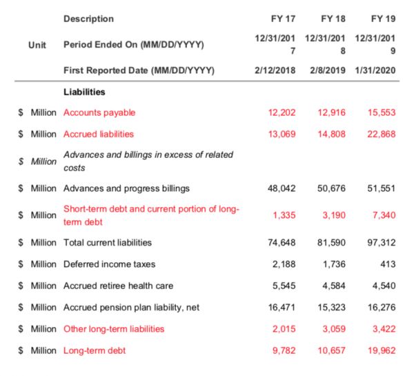Screen dimensions: 414x376
Task: Select Advances and progress billings FY 17 value
Action: pyautogui.click(x=282, y=188)
